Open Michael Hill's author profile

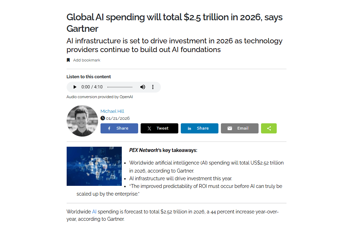(112, 111)
